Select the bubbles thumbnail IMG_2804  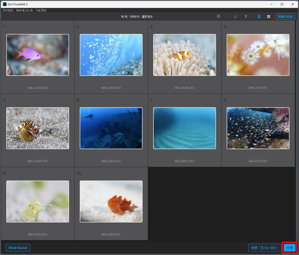pyautogui.click(x=111, y=55)
